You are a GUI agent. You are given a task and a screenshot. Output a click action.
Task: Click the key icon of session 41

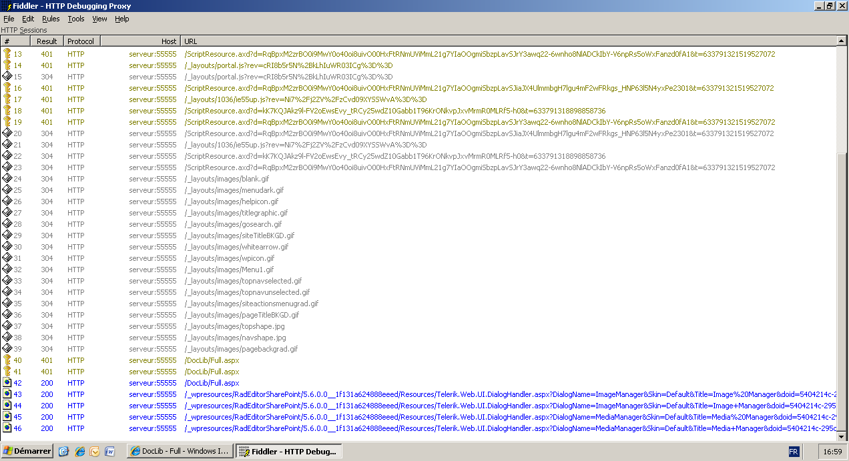click(x=7, y=372)
